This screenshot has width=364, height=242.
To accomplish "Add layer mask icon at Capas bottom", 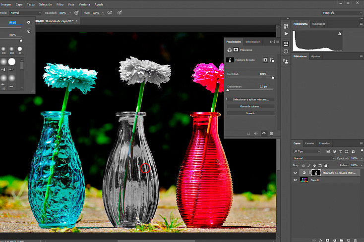I will click(328, 241).
